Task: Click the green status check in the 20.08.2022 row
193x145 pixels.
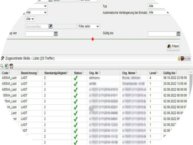Action: pyautogui.click(x=75, y=84)
